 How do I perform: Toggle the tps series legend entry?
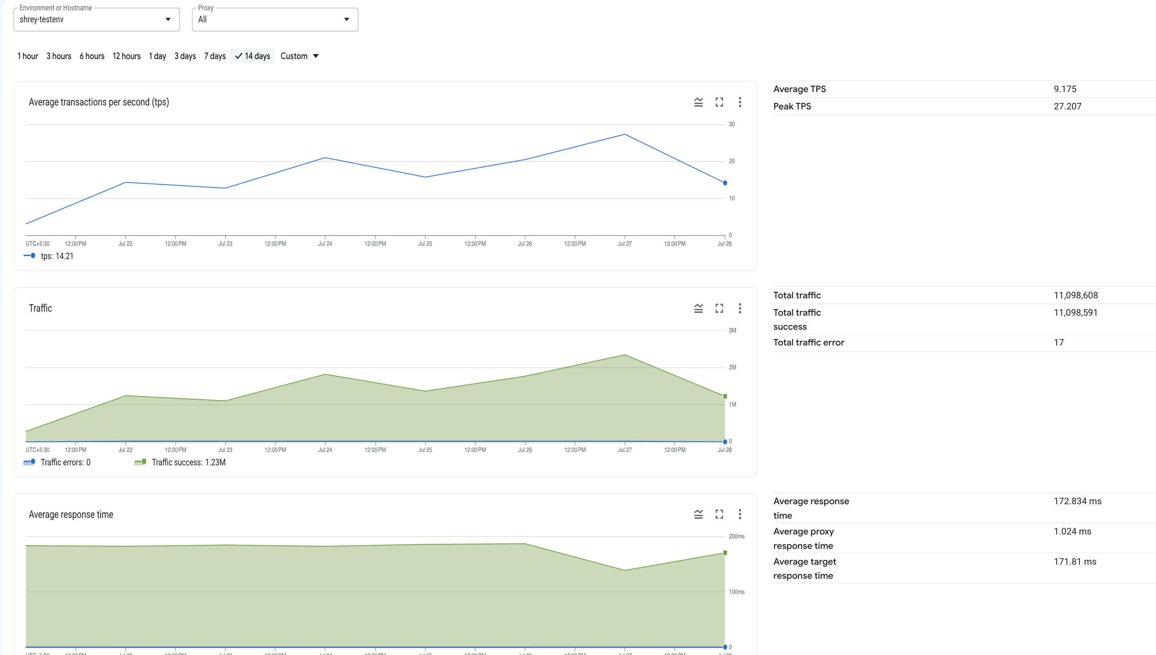click(49, 256)
